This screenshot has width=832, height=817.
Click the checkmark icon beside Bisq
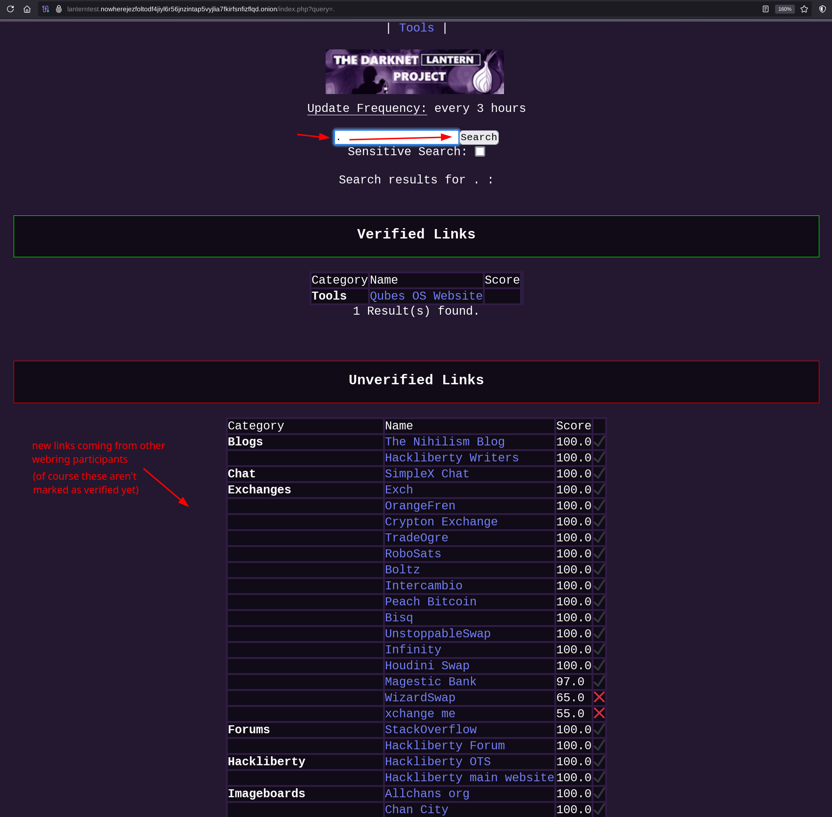[x=599, y=617]
